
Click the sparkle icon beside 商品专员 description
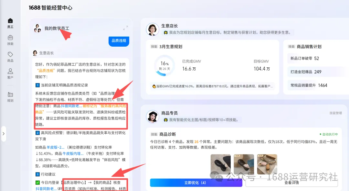(x=165, y=120)
